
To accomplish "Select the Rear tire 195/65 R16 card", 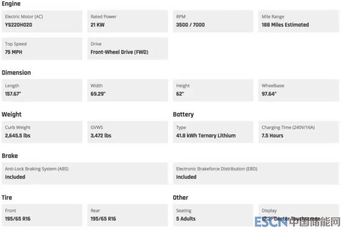I will [x=127, y=215].
